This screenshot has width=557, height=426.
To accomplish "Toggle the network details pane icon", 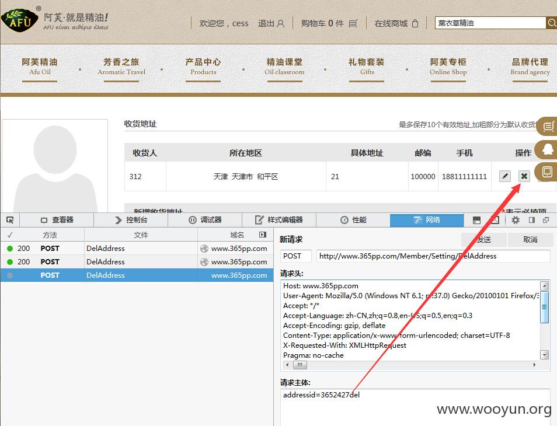I will pos(263,235).
